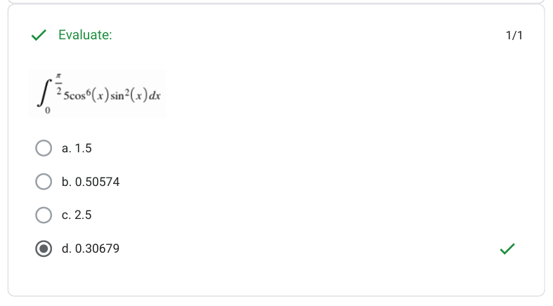This screenshot has height=306, width=553.
Task: Open the integral formula image
Action: [x=97, y=93]
